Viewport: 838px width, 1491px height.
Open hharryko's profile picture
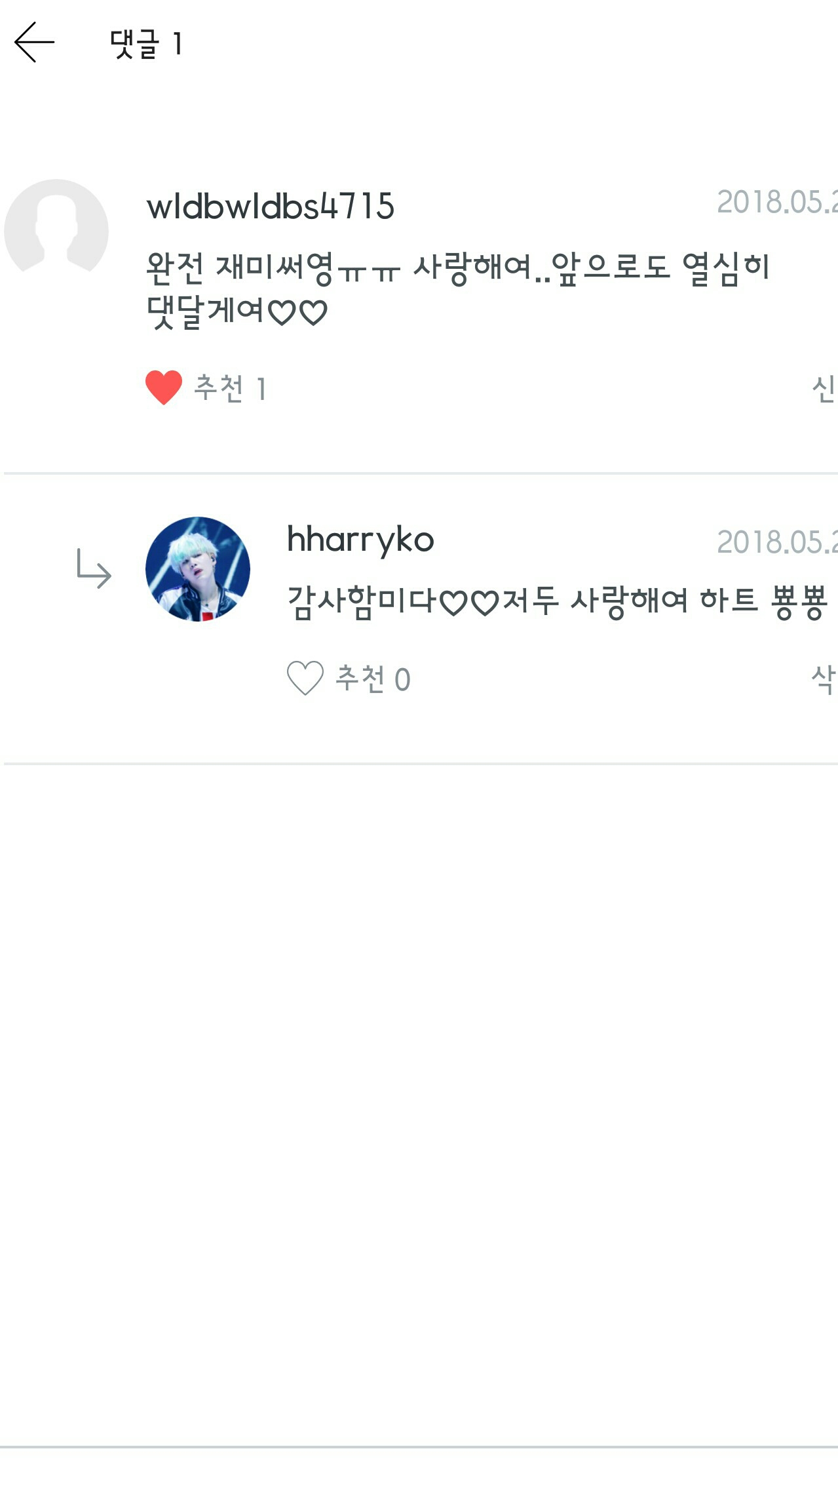pos(198,568)
